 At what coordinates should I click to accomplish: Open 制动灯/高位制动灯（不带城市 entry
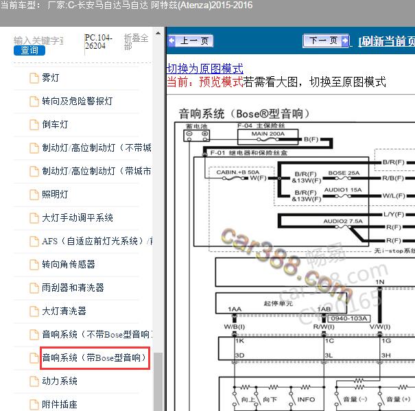tap(97, 148)
